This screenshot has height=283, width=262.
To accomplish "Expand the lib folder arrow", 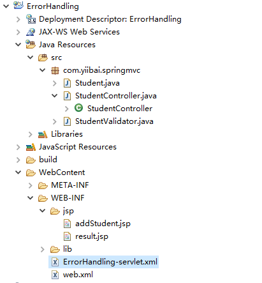I will [43, 249].
